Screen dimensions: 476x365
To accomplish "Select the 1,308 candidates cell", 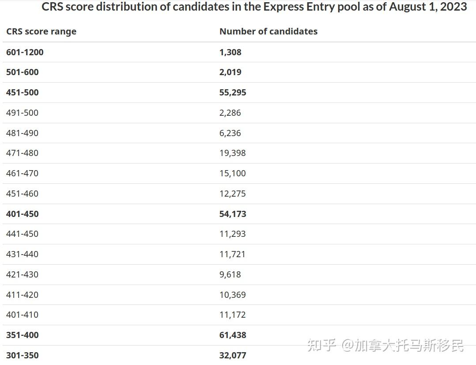I will [230, 52].
